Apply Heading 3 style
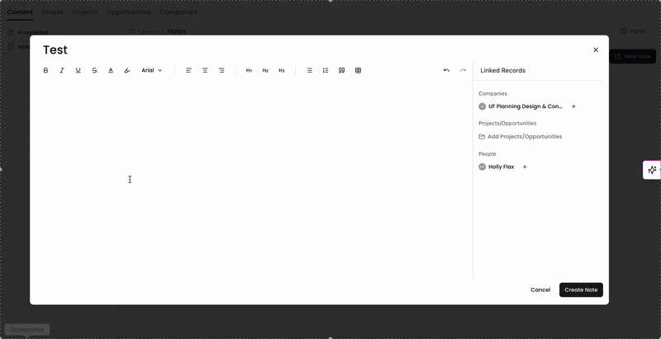661x339 pixels. 282,70
